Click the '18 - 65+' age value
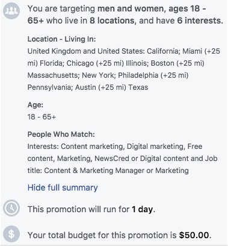The image size is (228, 246). pyautogui.click(x=42, y=117)
